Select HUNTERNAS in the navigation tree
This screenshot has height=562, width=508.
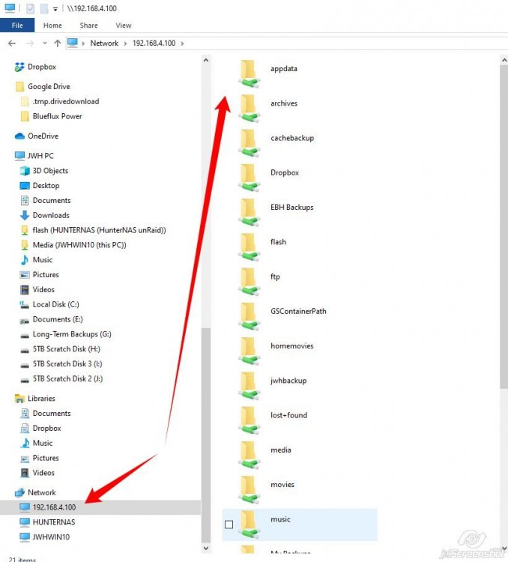[54, 522]
